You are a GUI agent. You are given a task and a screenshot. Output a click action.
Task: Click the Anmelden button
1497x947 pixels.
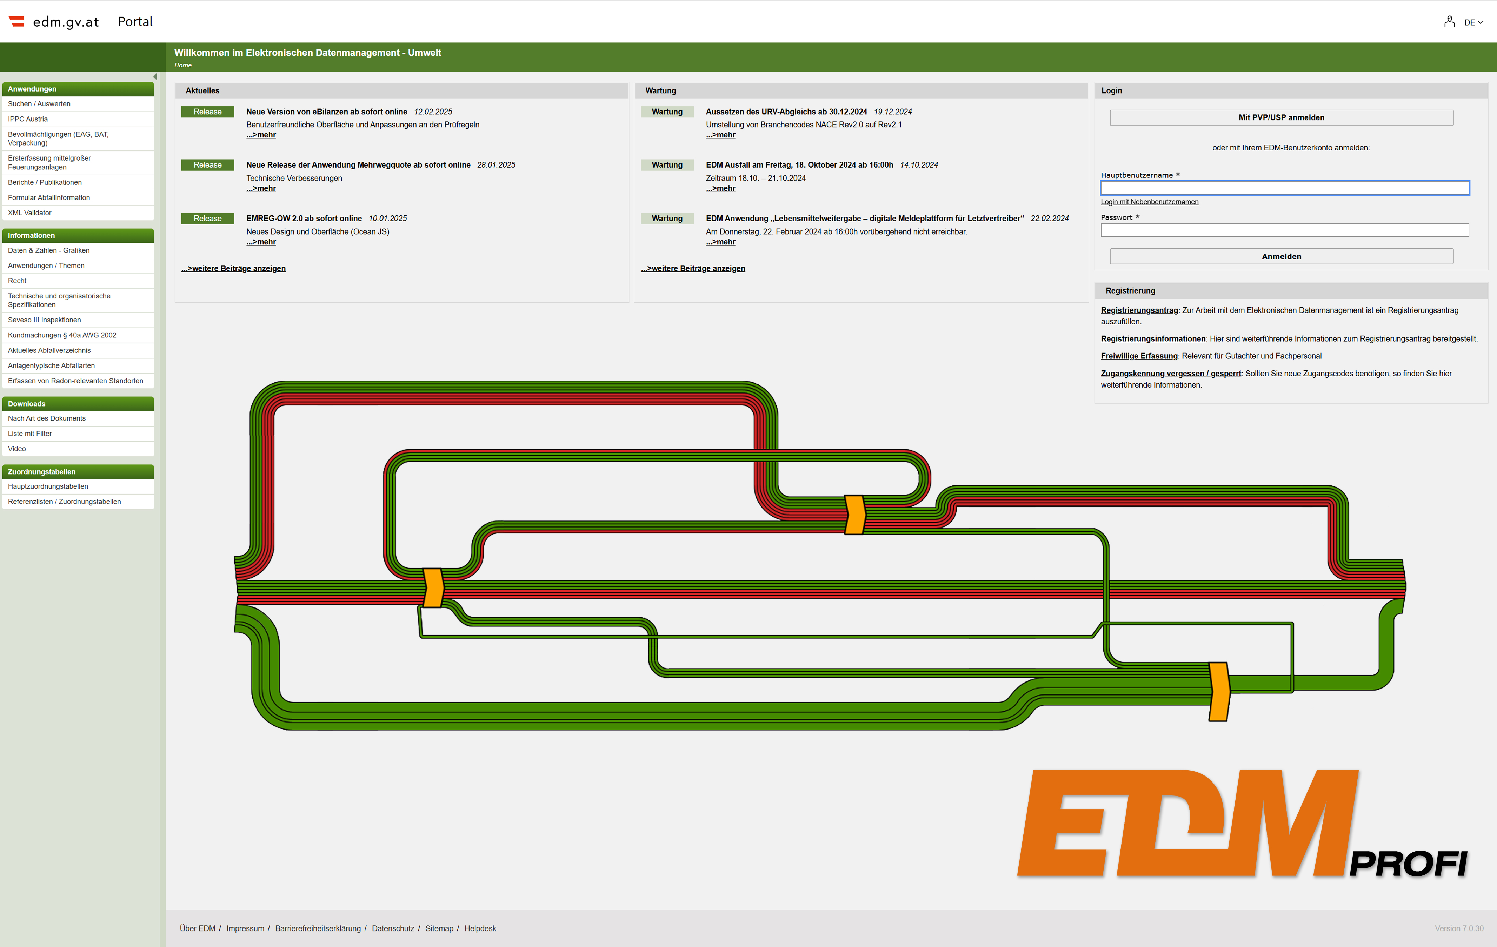tap(1281, 257)
